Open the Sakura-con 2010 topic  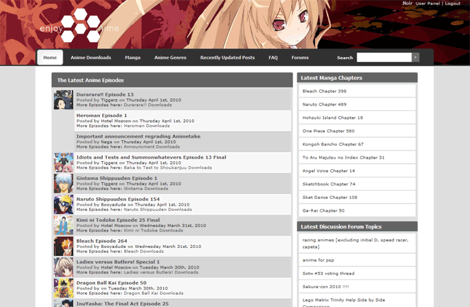[x=326, y=287]
